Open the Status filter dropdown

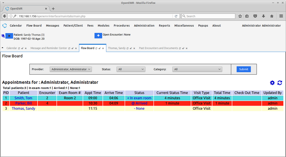tap(131, 69)
